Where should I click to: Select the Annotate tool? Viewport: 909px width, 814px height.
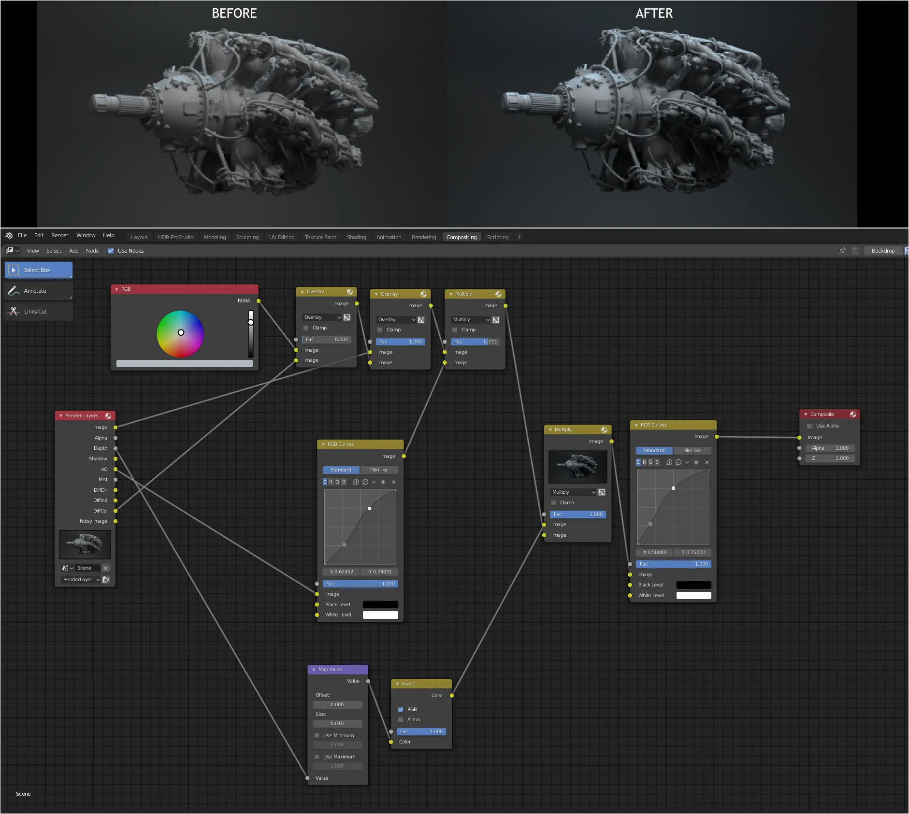(39, 291)
